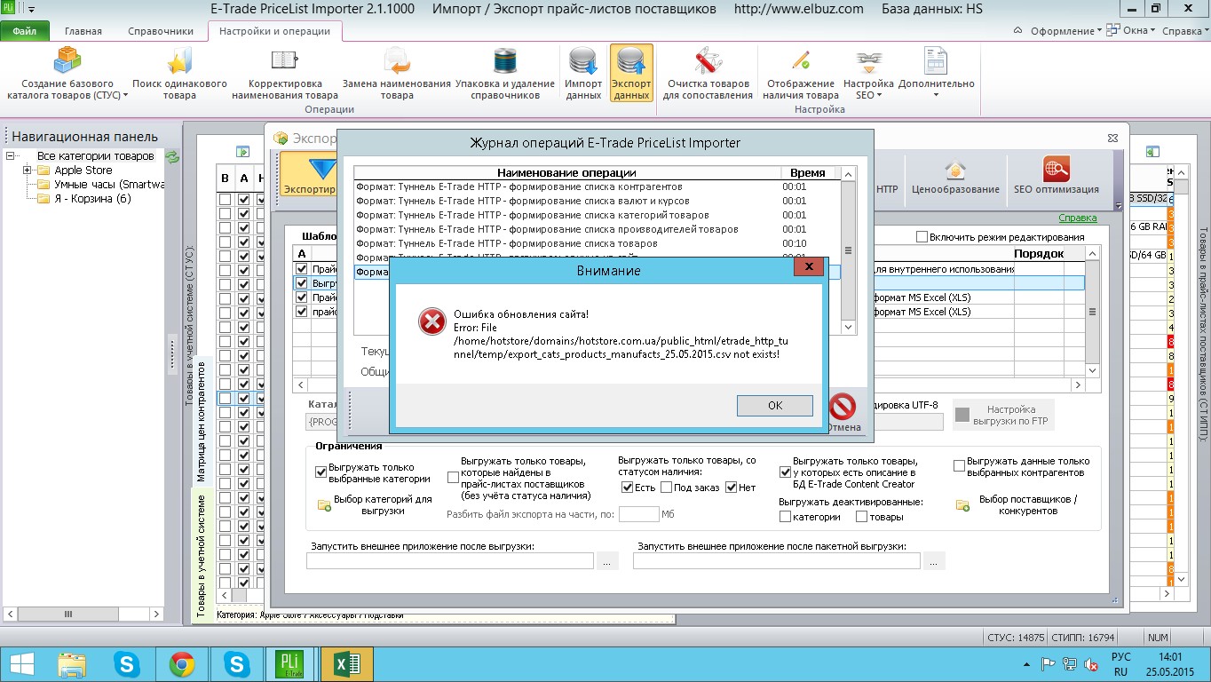Toggle 'у которых есть описание в БД' checkbox
The height and width of the screenshot is (682, 1211).
[785, 472]
